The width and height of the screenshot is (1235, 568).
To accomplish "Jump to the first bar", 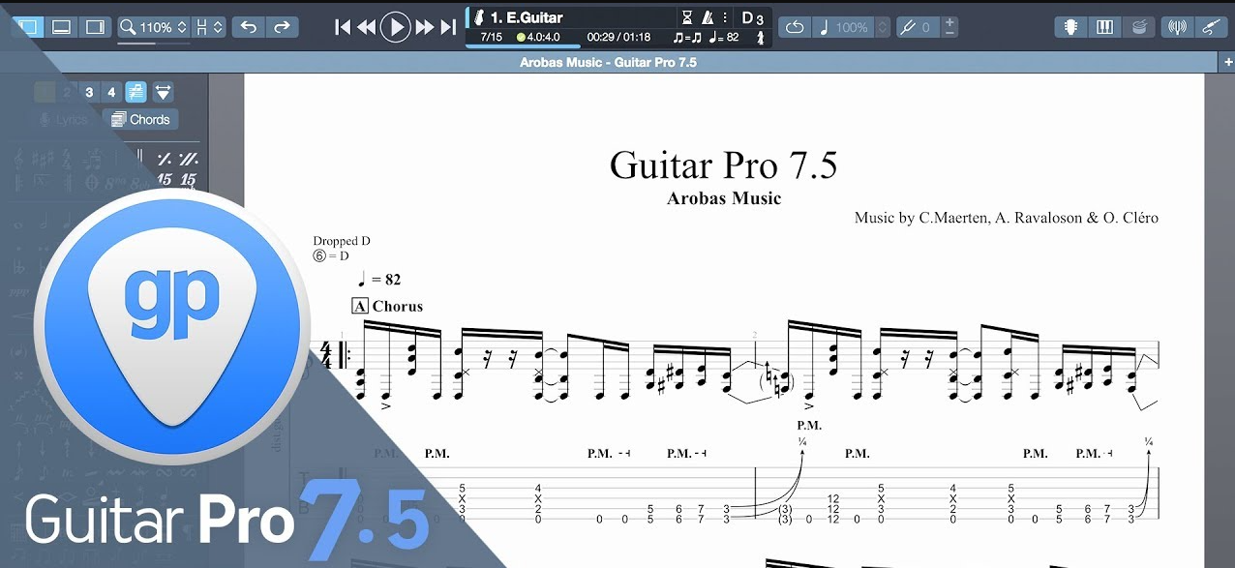I will click(343, 27).
